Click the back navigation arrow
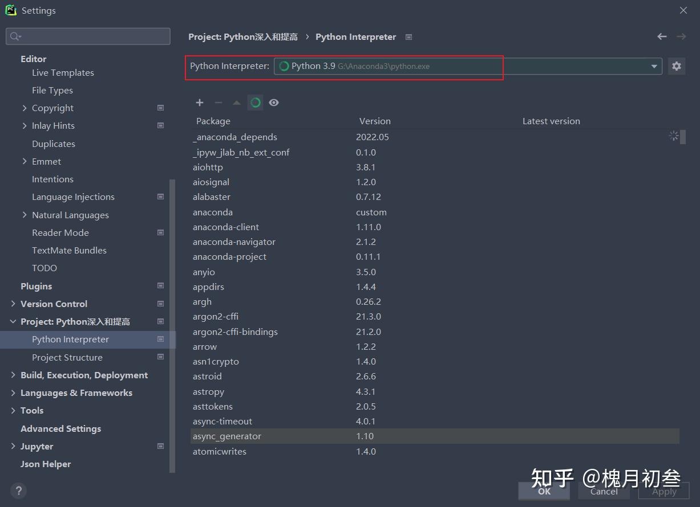Image resolution: width=700 pixels, height=507 pixels. [x=662, y=36]
